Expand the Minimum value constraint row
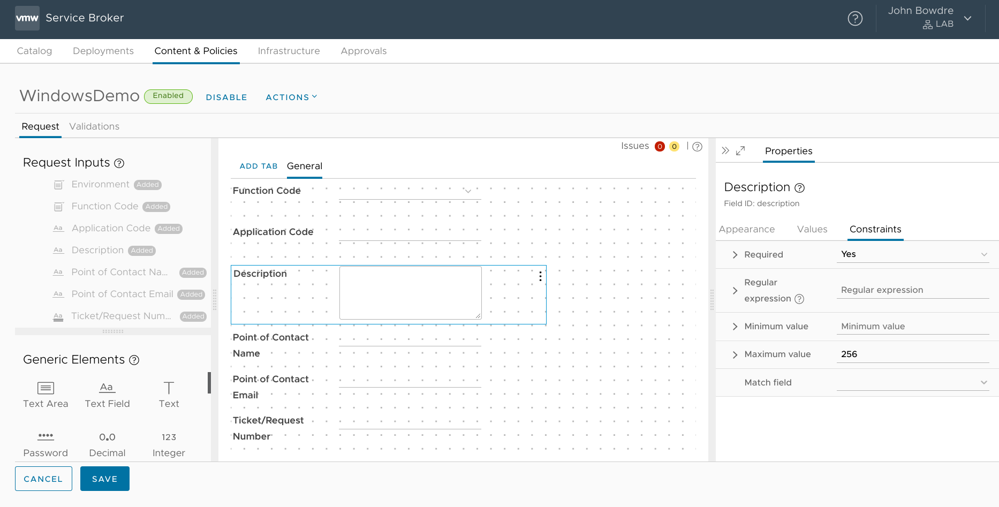The width and height of the screenshot is (999, 507). point(735,327)
